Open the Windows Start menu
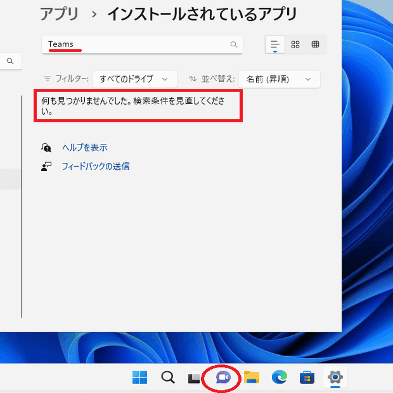Image resolution: width=393 pixels, height=393 pixels. pyautogui.click(x=139, y=377)
